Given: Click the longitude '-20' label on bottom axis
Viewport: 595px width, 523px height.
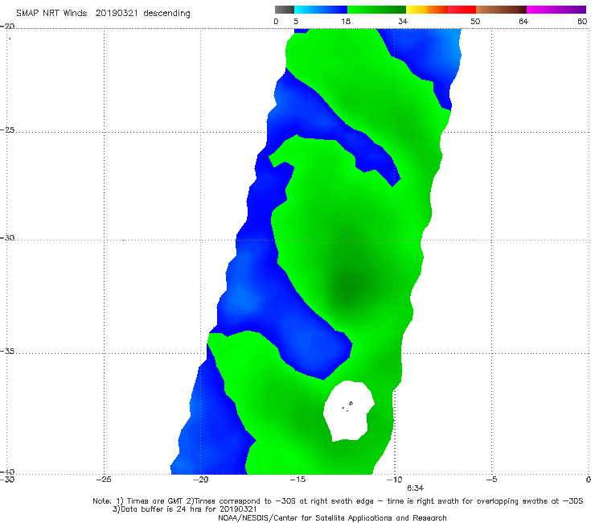Looking at the screenshot, I should click(x=201, y=480).
